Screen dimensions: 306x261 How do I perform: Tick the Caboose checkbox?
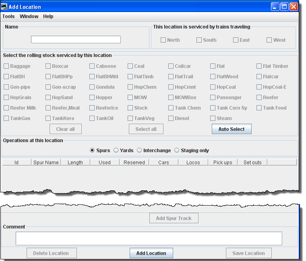tap(92, 66)
